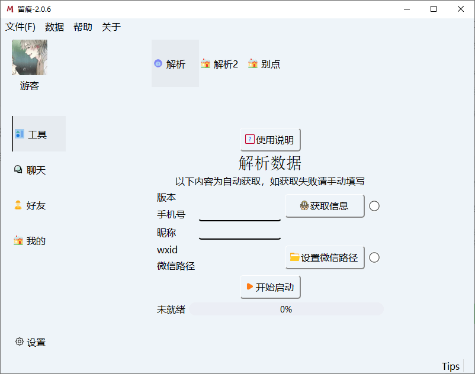Open the 文件(F) menu

20,27
